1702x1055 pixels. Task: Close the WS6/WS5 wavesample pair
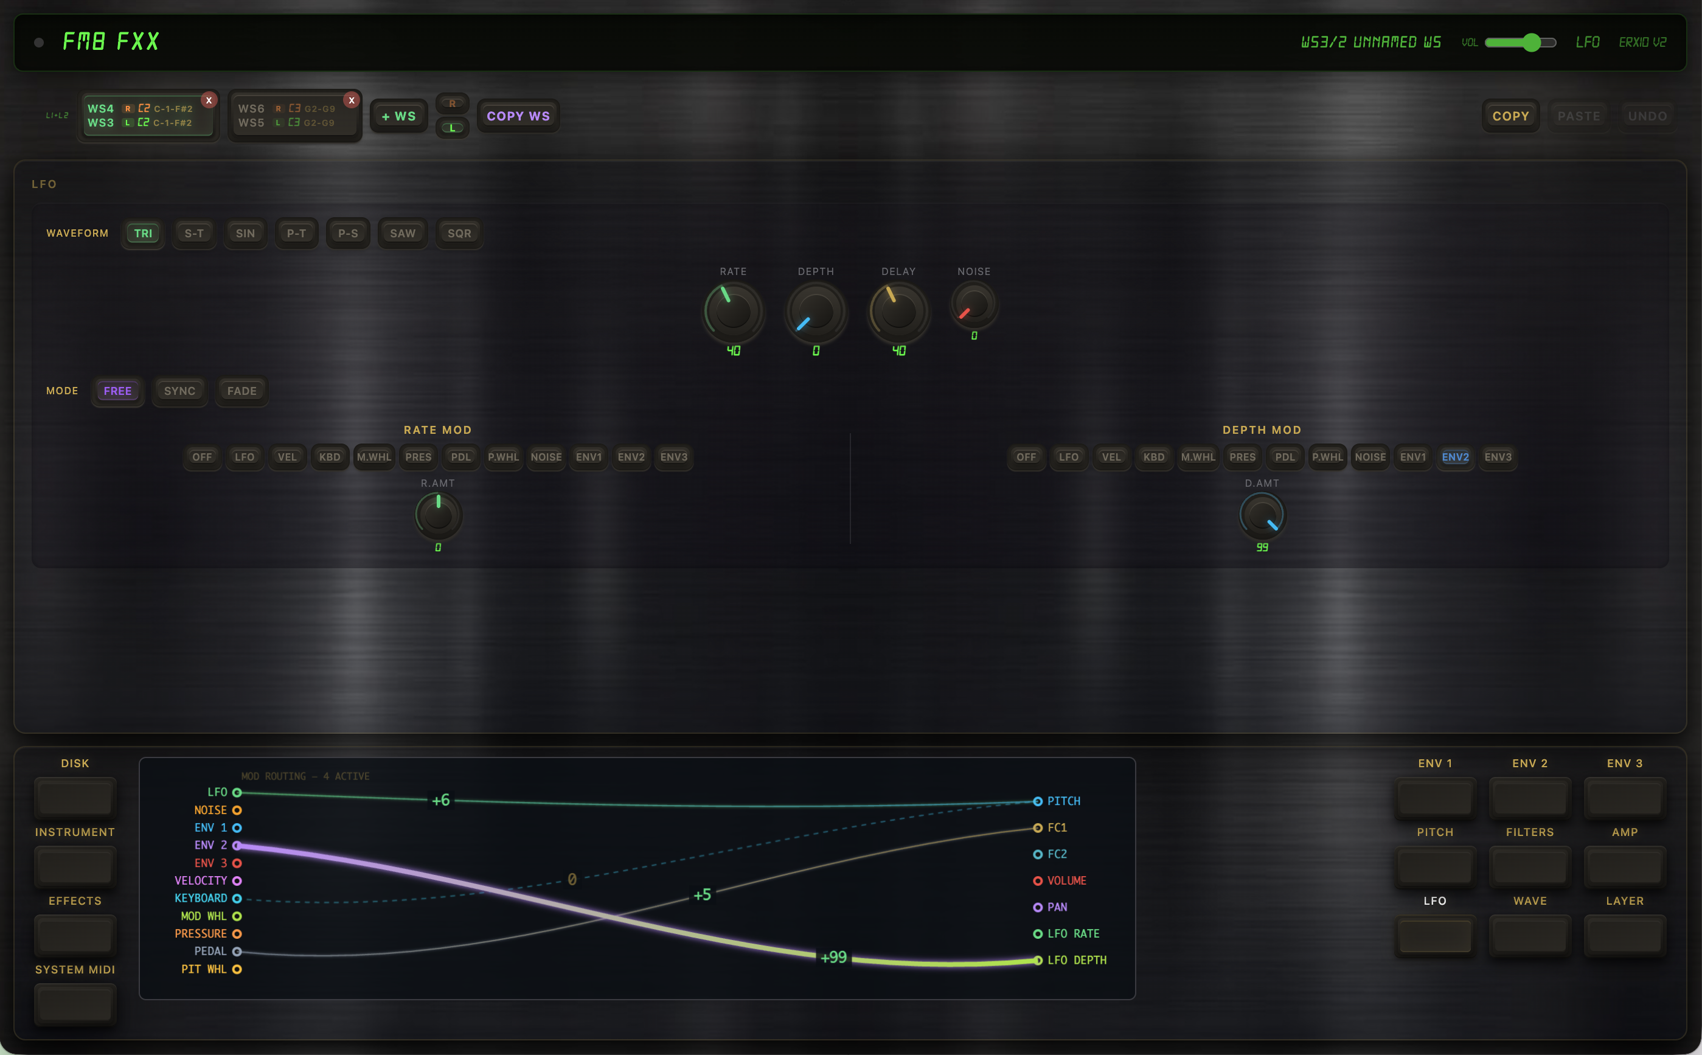(x=352, y=100)
